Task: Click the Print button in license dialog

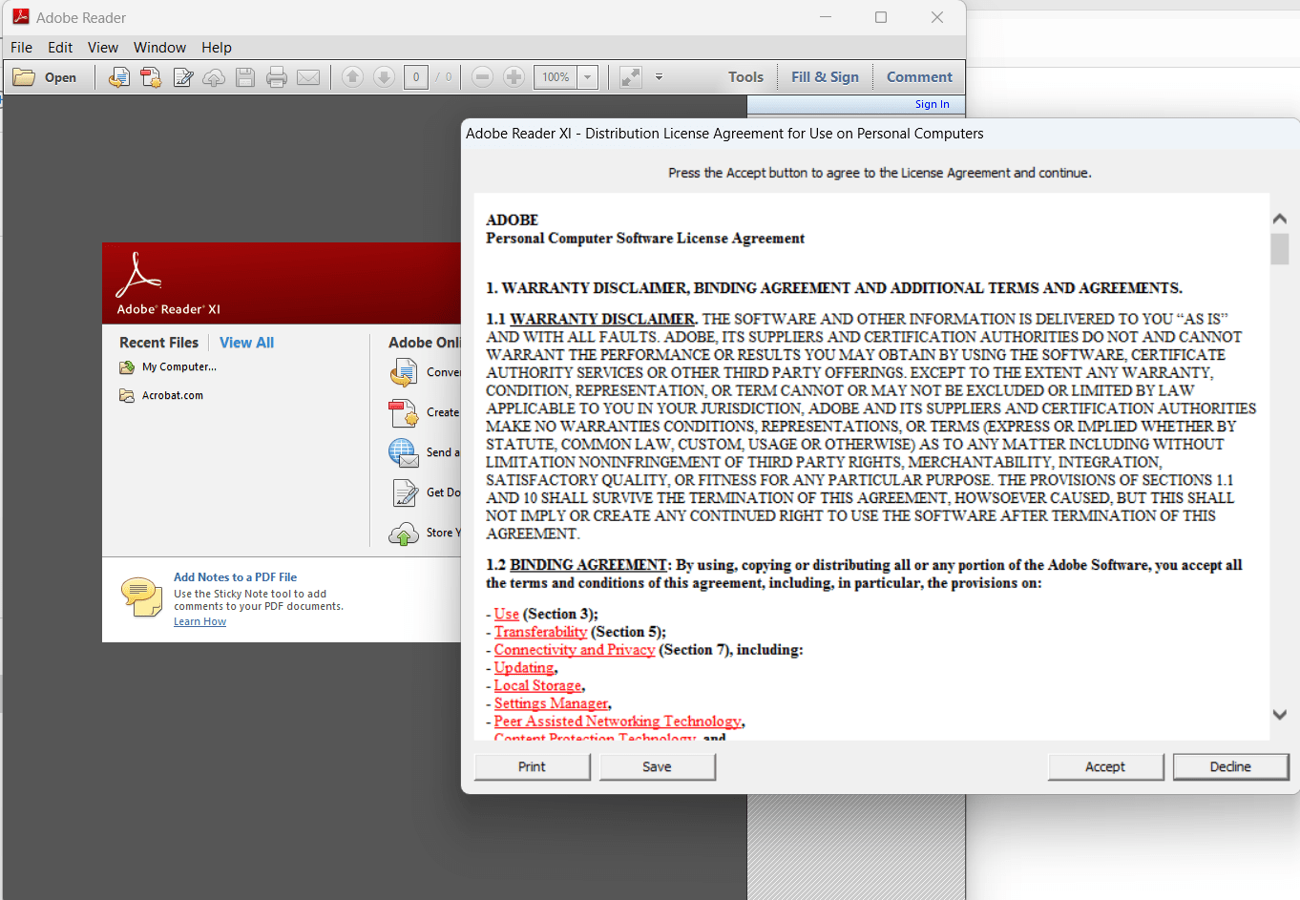Action: 532,766
